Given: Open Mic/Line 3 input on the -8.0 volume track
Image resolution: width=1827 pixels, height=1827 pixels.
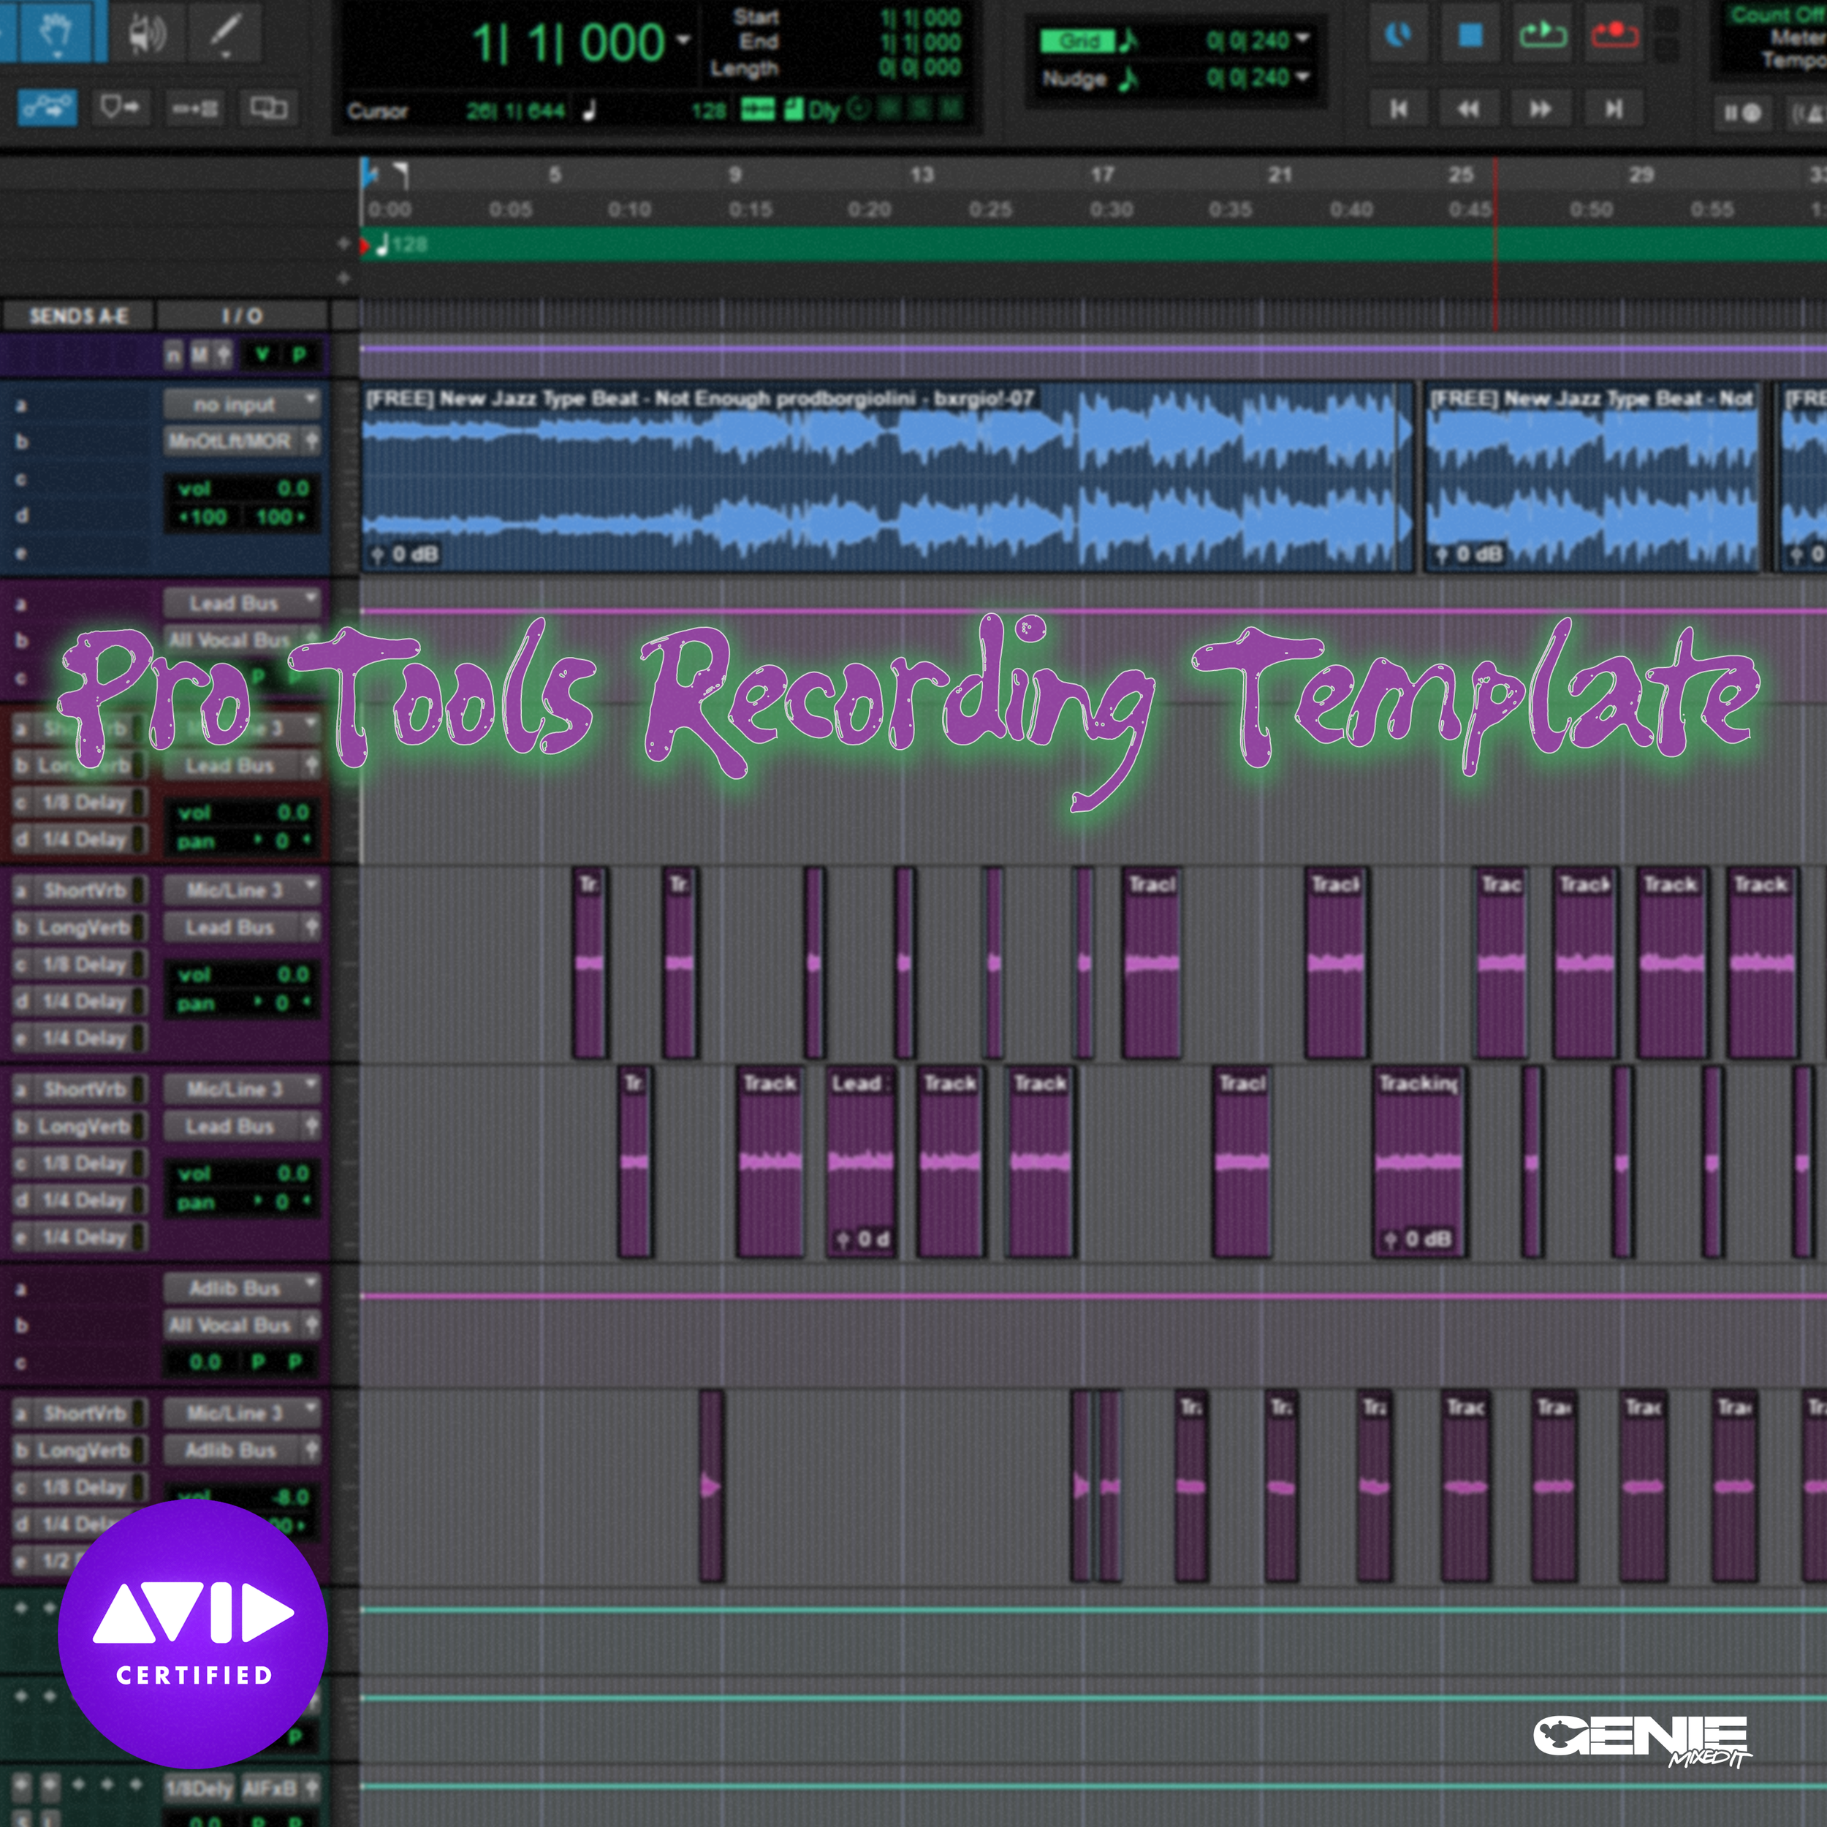Looking at the screenshot, I should tap(242, 1413).
